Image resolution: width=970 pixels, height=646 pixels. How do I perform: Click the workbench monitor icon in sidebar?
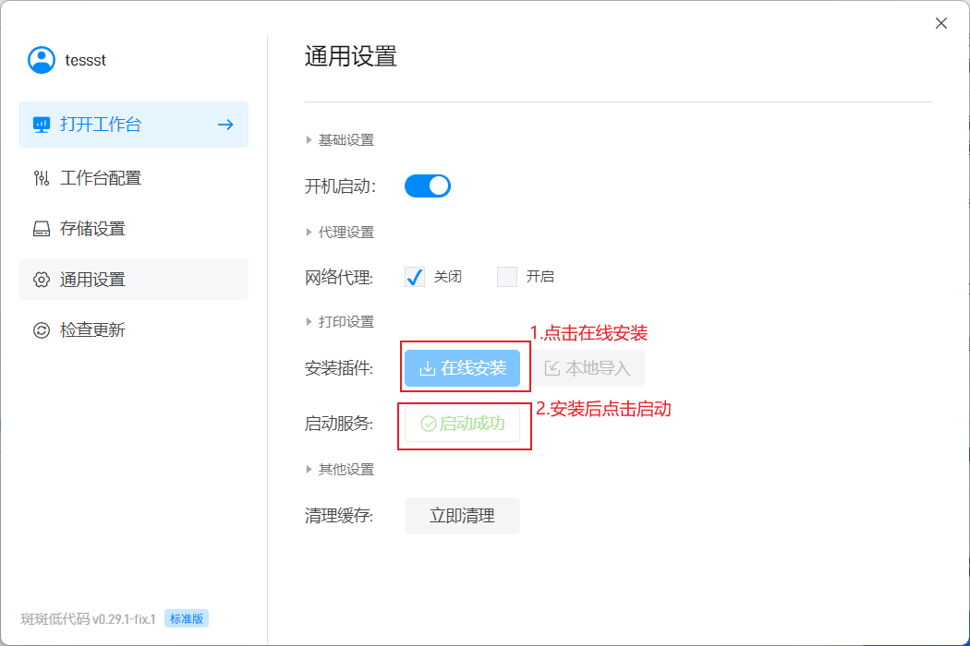pyautogui.click(x=42, y=125)
